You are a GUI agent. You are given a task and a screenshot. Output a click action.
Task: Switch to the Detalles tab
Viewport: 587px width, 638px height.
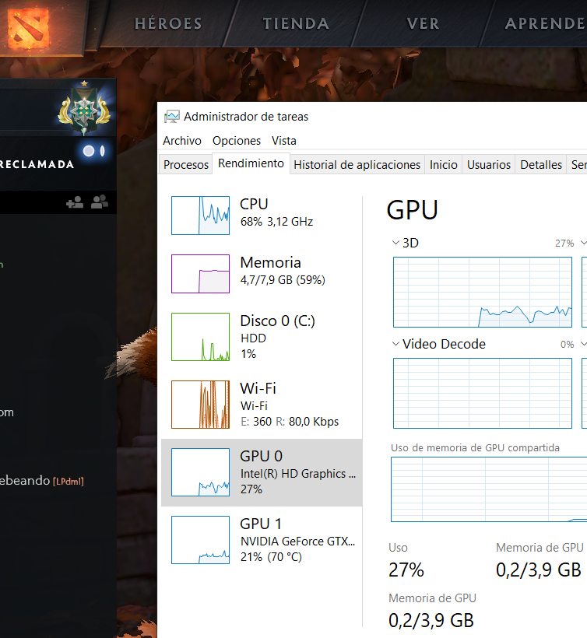click(541, 164)
